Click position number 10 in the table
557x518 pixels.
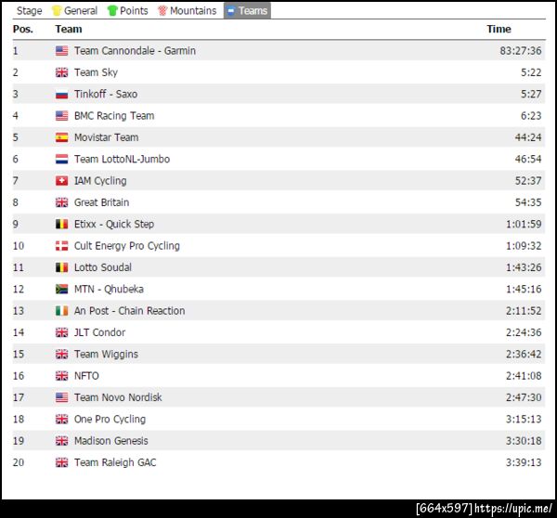(x=19, y=246)
